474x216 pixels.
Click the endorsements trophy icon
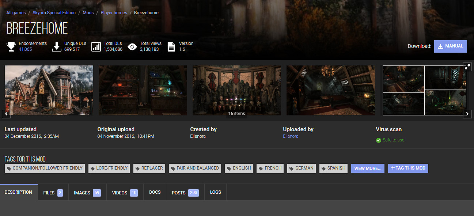click(11, 46)
